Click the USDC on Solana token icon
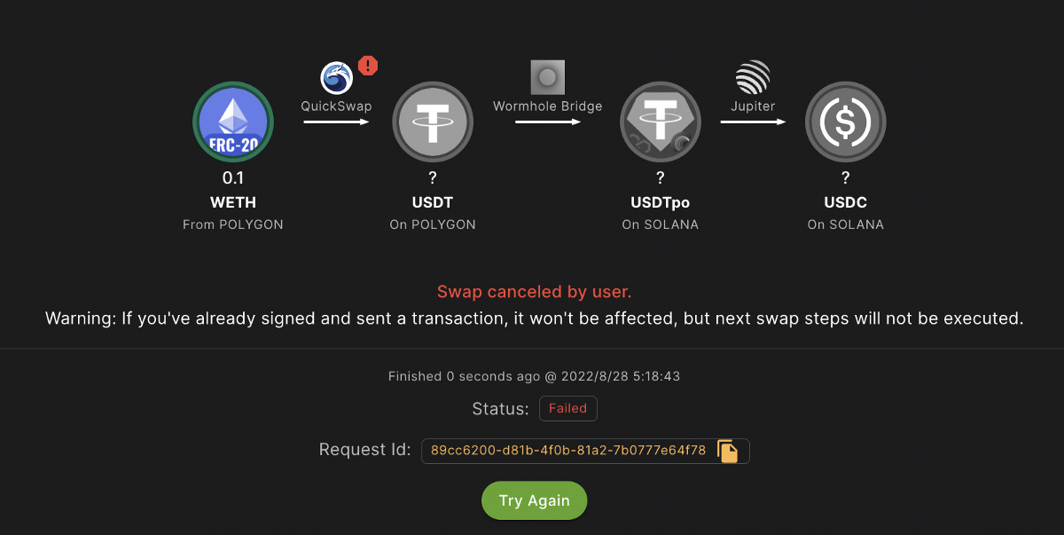Screen dimensions: 1064x535 845,122
